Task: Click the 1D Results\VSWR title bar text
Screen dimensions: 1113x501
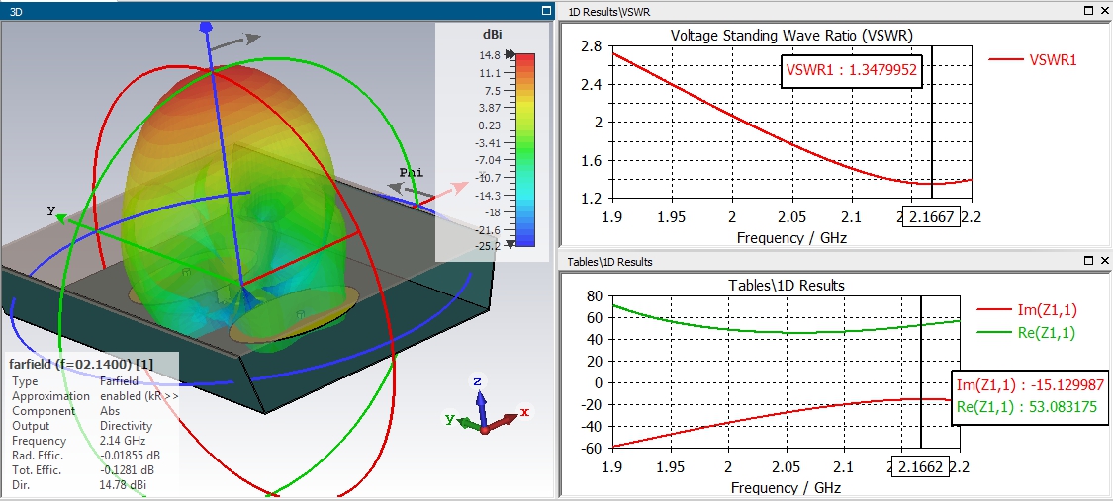Action: click(x=609, y=11)
